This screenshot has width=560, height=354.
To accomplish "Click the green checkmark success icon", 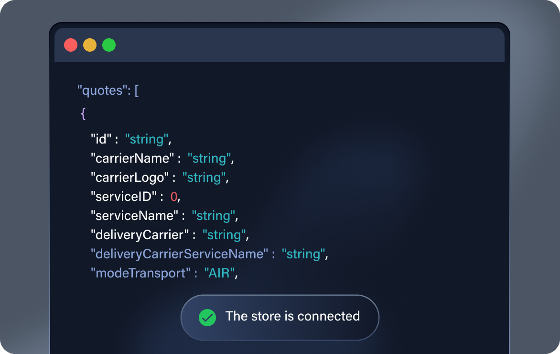I will pos(207,317).
